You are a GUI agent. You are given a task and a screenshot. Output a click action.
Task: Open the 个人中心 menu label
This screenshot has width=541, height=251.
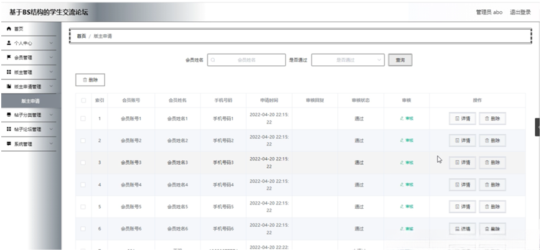click(24, 43)
